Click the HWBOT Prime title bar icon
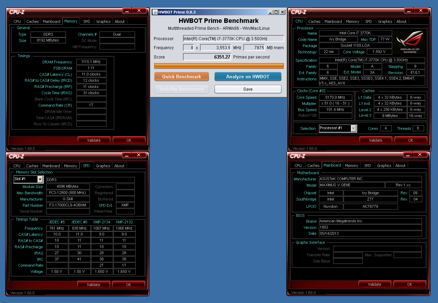Image resolution: width=438 pixels, height=303 pixels. click(155, 12)
